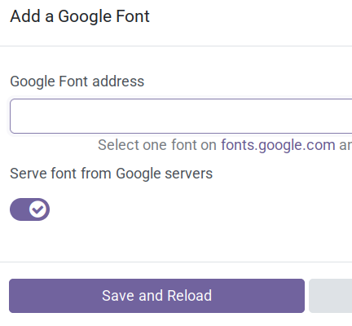Click the word address in the field label
Image resolution: width=352 pixels, height=326 pixels.
[118, 81]
